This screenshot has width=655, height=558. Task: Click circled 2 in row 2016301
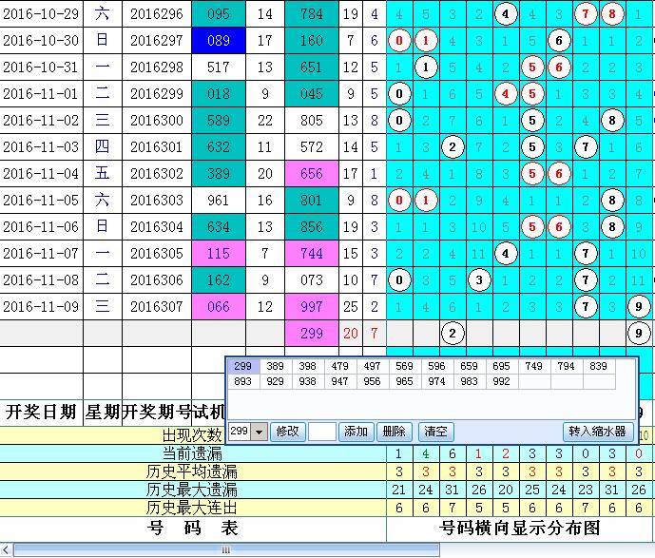453,147
